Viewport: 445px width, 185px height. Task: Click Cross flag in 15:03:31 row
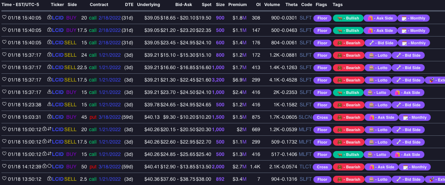[x=322, y=117]
